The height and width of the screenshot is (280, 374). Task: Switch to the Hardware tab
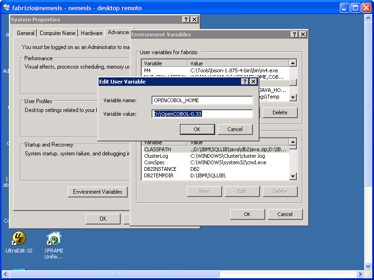(x=92, y=33)
